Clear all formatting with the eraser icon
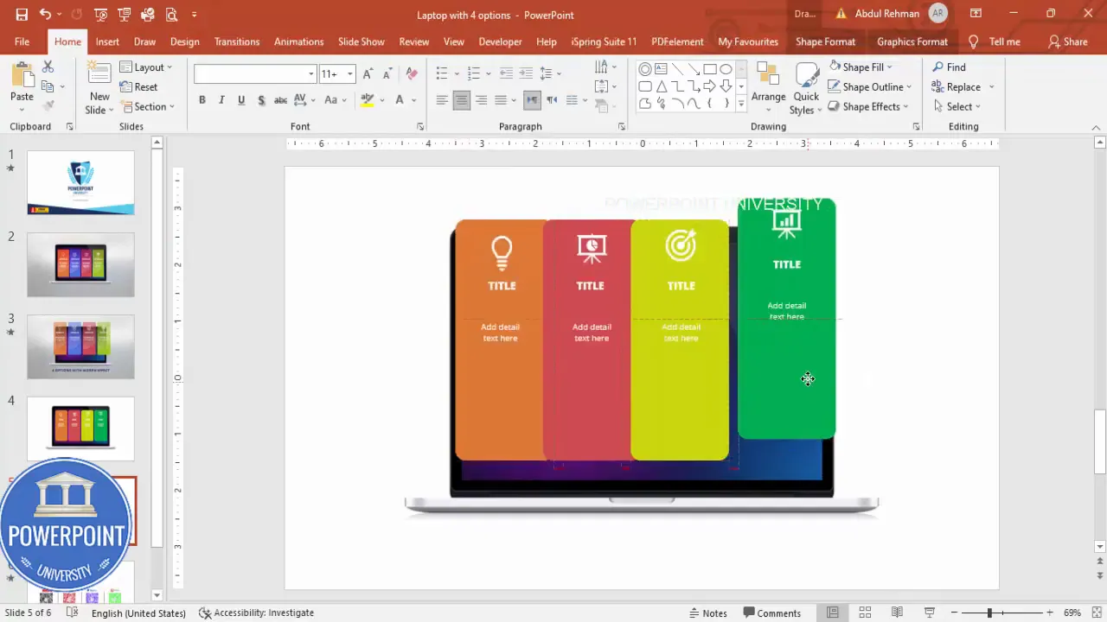The width and height of the screenshot is (1107, 622). pos(412,74)
